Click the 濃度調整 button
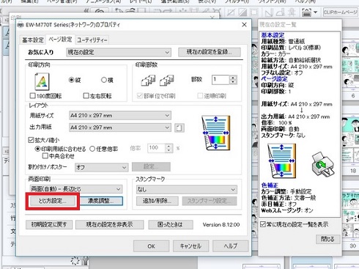The width and height of the screenshot is (359, 269). click(x=101, y=201)
